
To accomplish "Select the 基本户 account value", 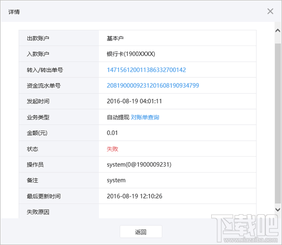I will pyautogui.click(x=115, y=38).
